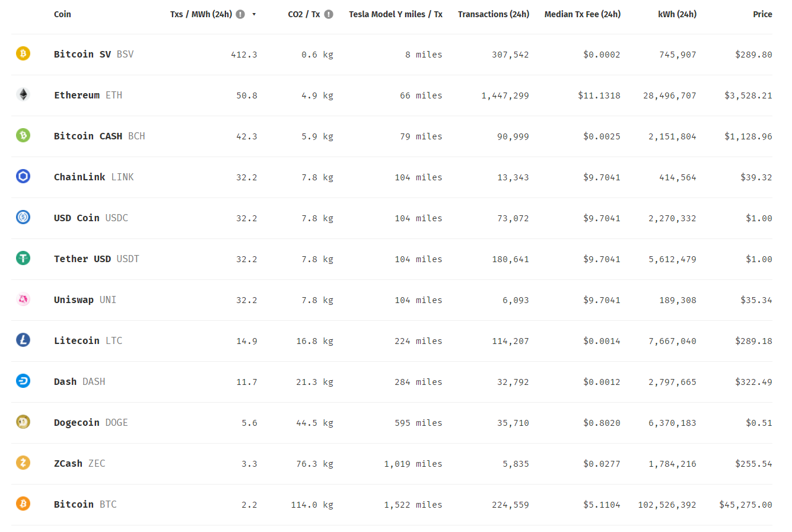Open the USD Coin USDC link
This screenshot has height=532, width=792.
[x=91, y=218]
